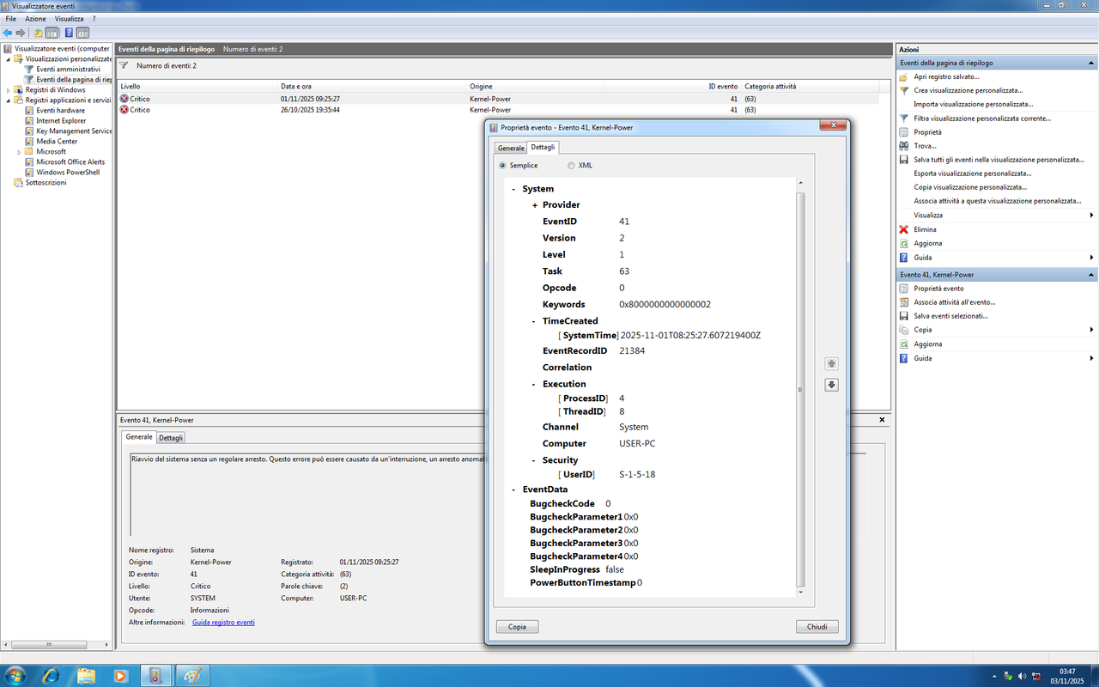Click the 'Associa attività all'evento...' icon
This screenshot has width=1099, height=687.
(903, 302)
